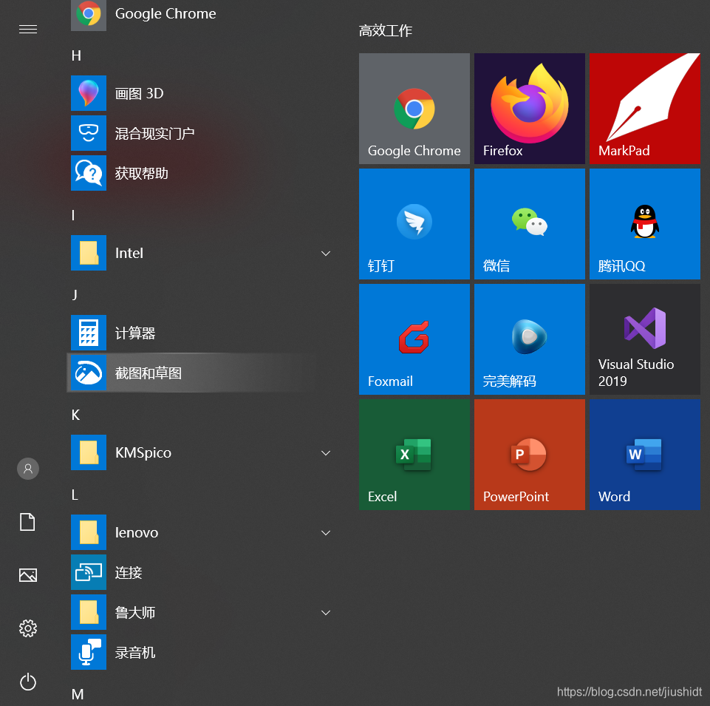This screenshot has width=710, height=706.
Task: Expand the 鲁大师 folder chevron
Action: [326, 612]
